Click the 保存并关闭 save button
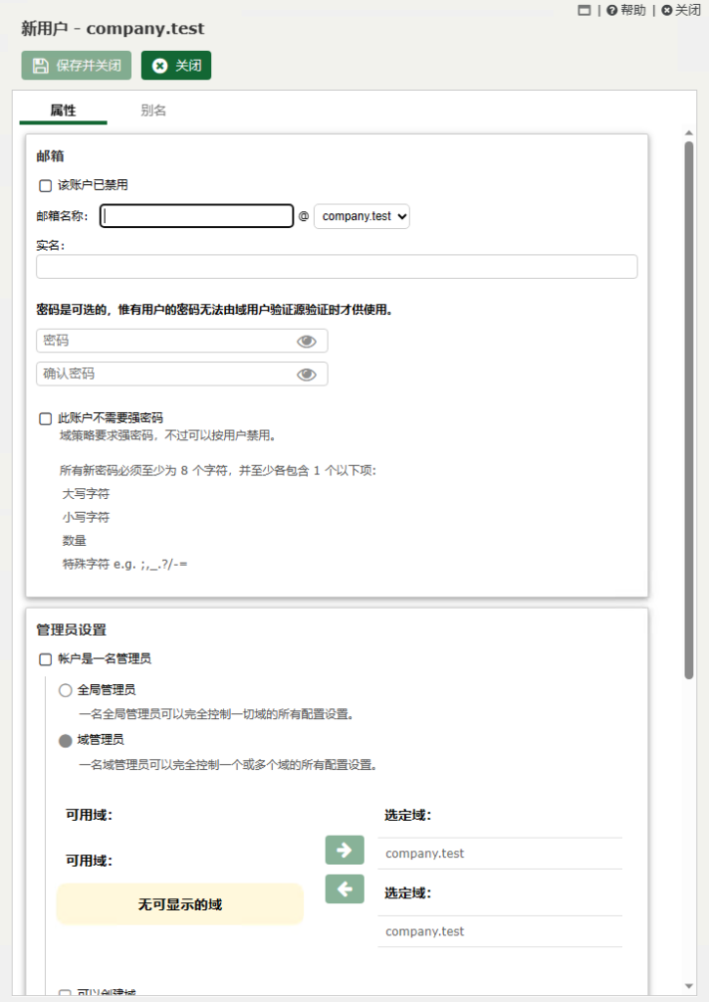The height and width of the screenshot is (1002, 709). [76, 66]
